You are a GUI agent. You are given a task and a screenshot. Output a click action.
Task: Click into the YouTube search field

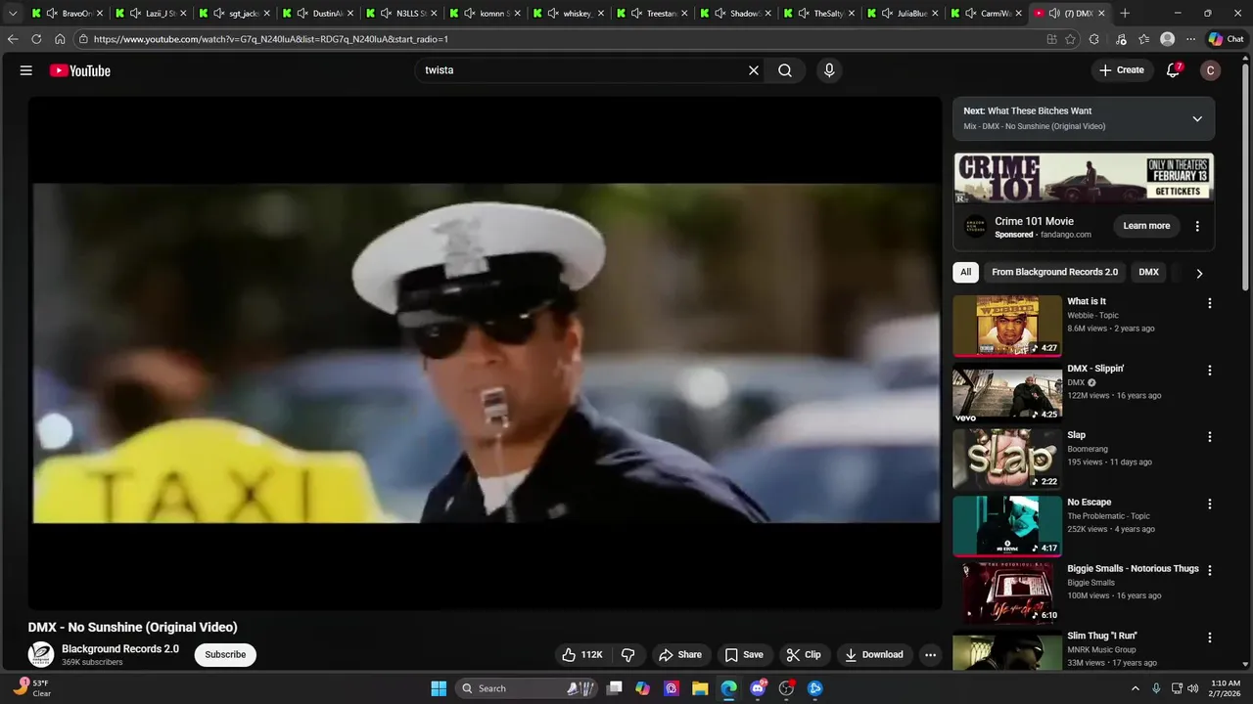click(x=580, y=70)
